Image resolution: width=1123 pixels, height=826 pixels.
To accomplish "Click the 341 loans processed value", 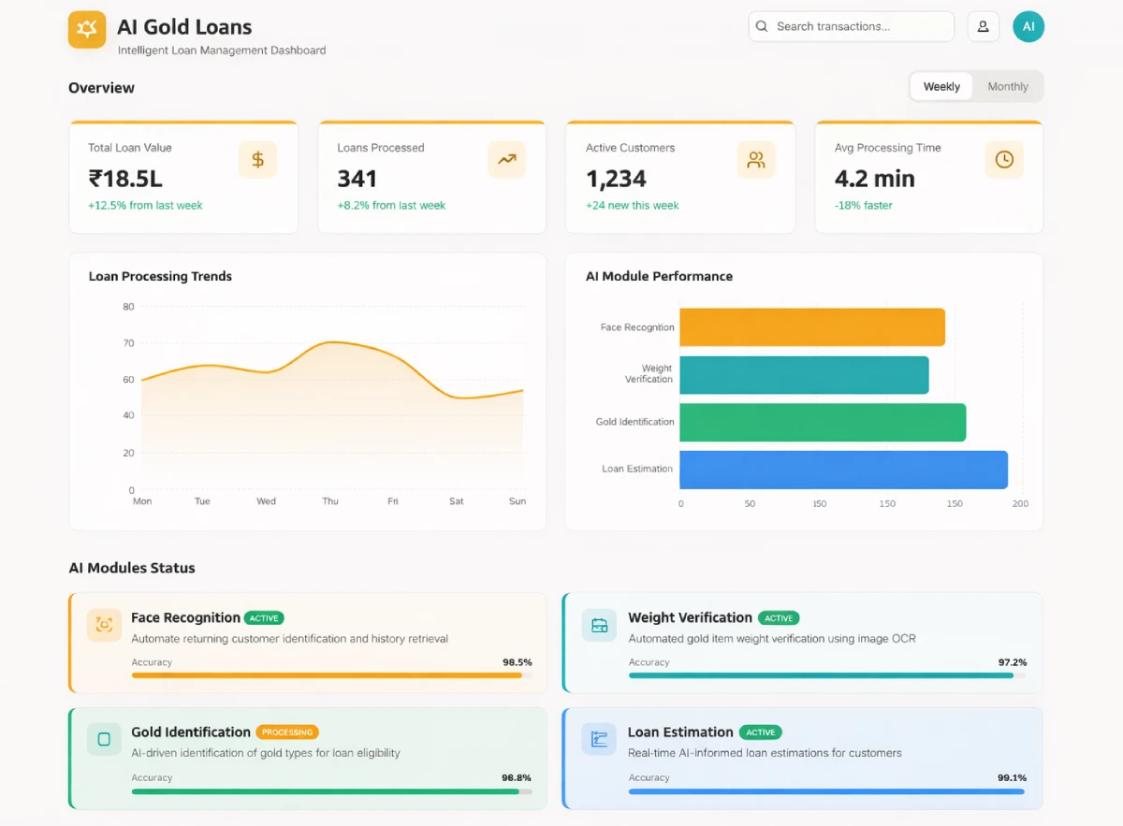I will [x=357, y=179].
